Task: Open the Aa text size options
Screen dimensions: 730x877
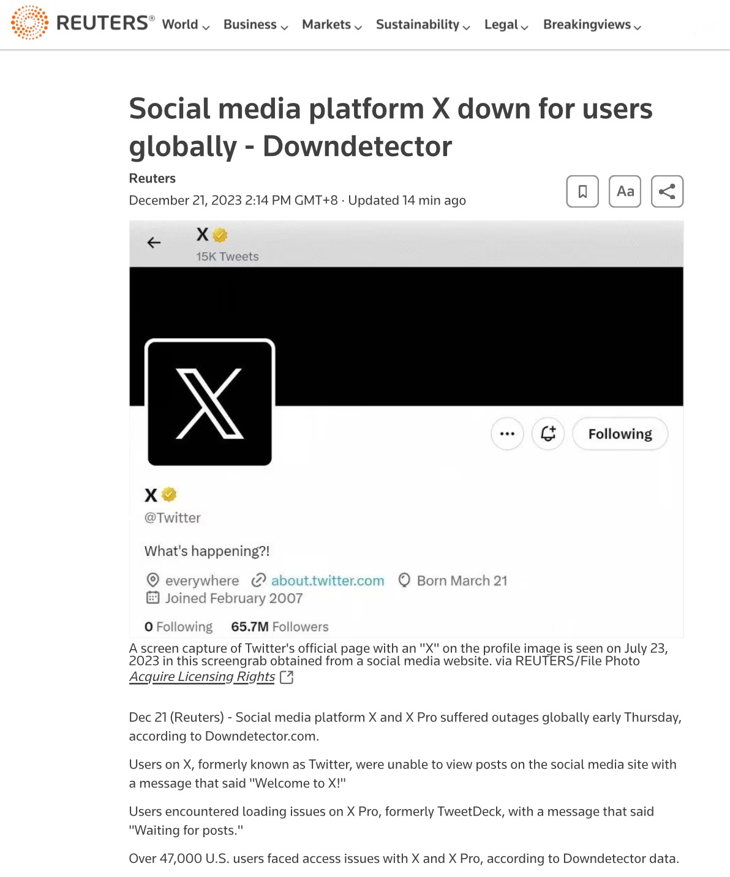Action: (625, 191)
